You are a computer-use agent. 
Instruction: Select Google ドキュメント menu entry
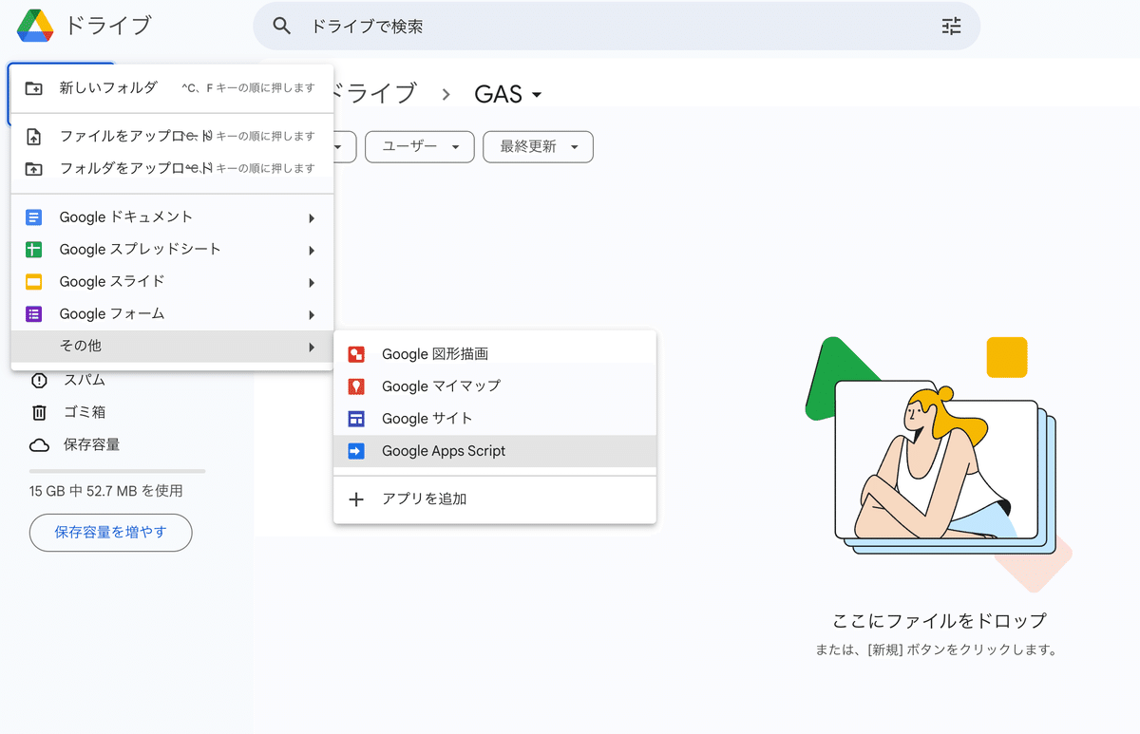click(x=172, y=217)
